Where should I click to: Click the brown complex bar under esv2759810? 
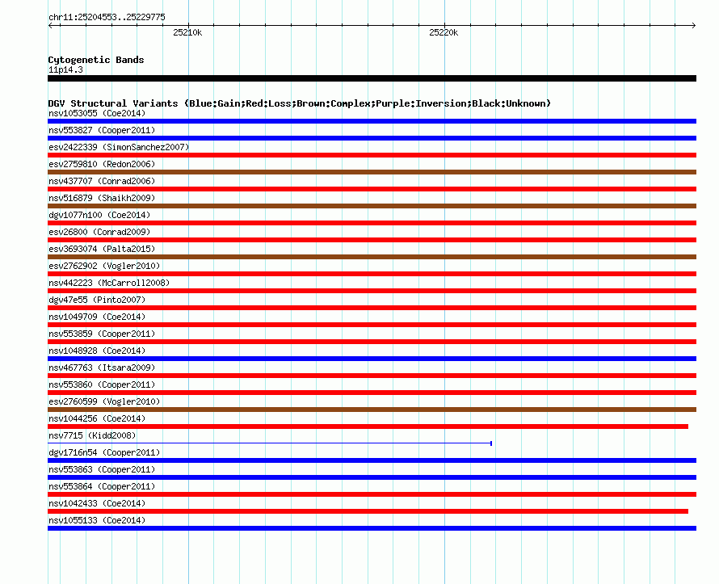point(372,172)
